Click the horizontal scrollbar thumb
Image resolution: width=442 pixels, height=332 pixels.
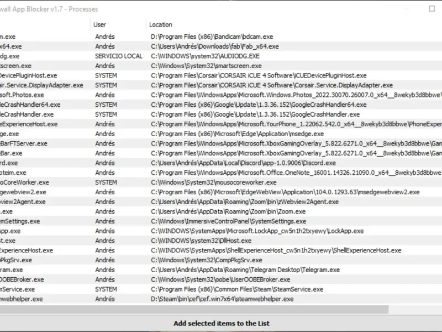pyautogui.click(x=194, y=309)
